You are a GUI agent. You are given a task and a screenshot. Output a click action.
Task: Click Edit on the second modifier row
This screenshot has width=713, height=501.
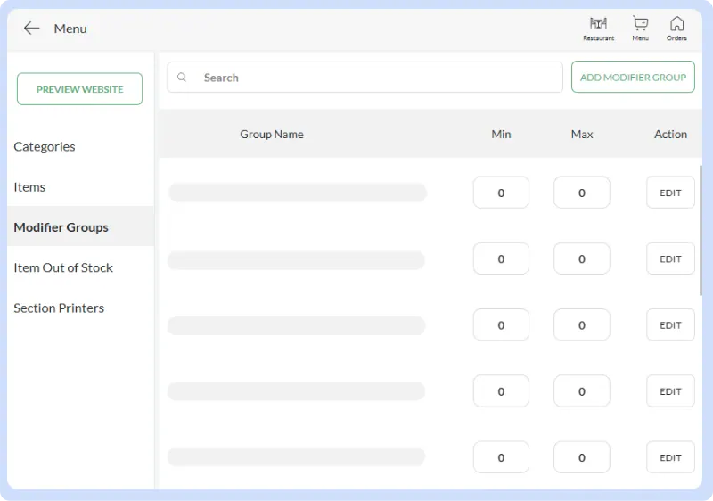point(670,259)
